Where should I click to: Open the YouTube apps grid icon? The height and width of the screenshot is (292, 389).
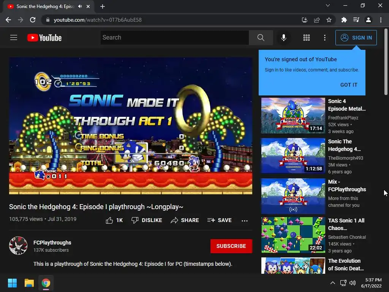point(307,38)
